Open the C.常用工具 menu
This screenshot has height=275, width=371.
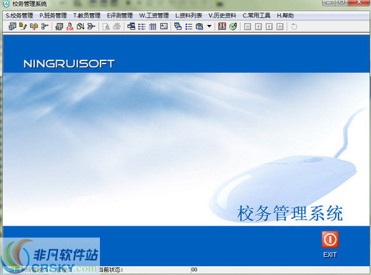click(257, 16)
